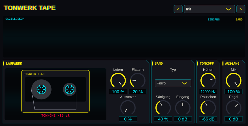Click the Pegel knob

coord(234,107)
